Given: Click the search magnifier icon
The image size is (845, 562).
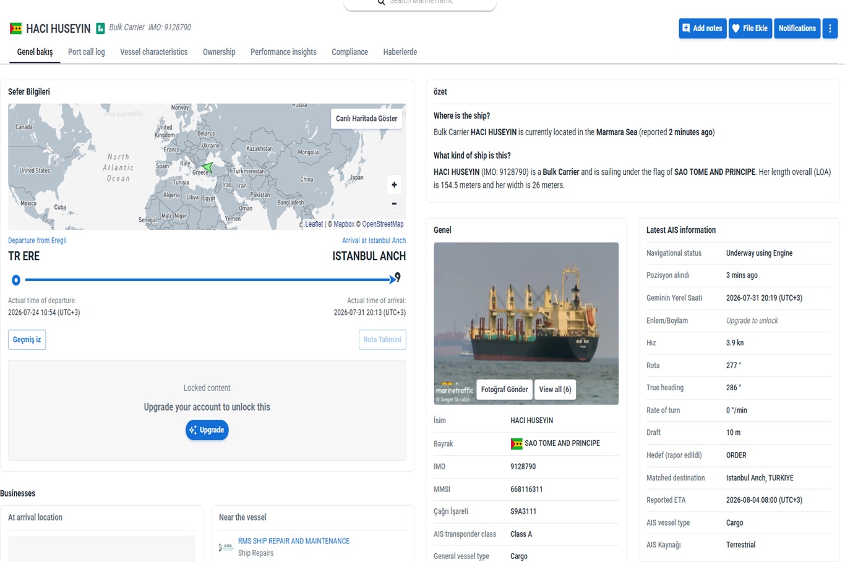Looking at the screenshot, I should [381, 2].
